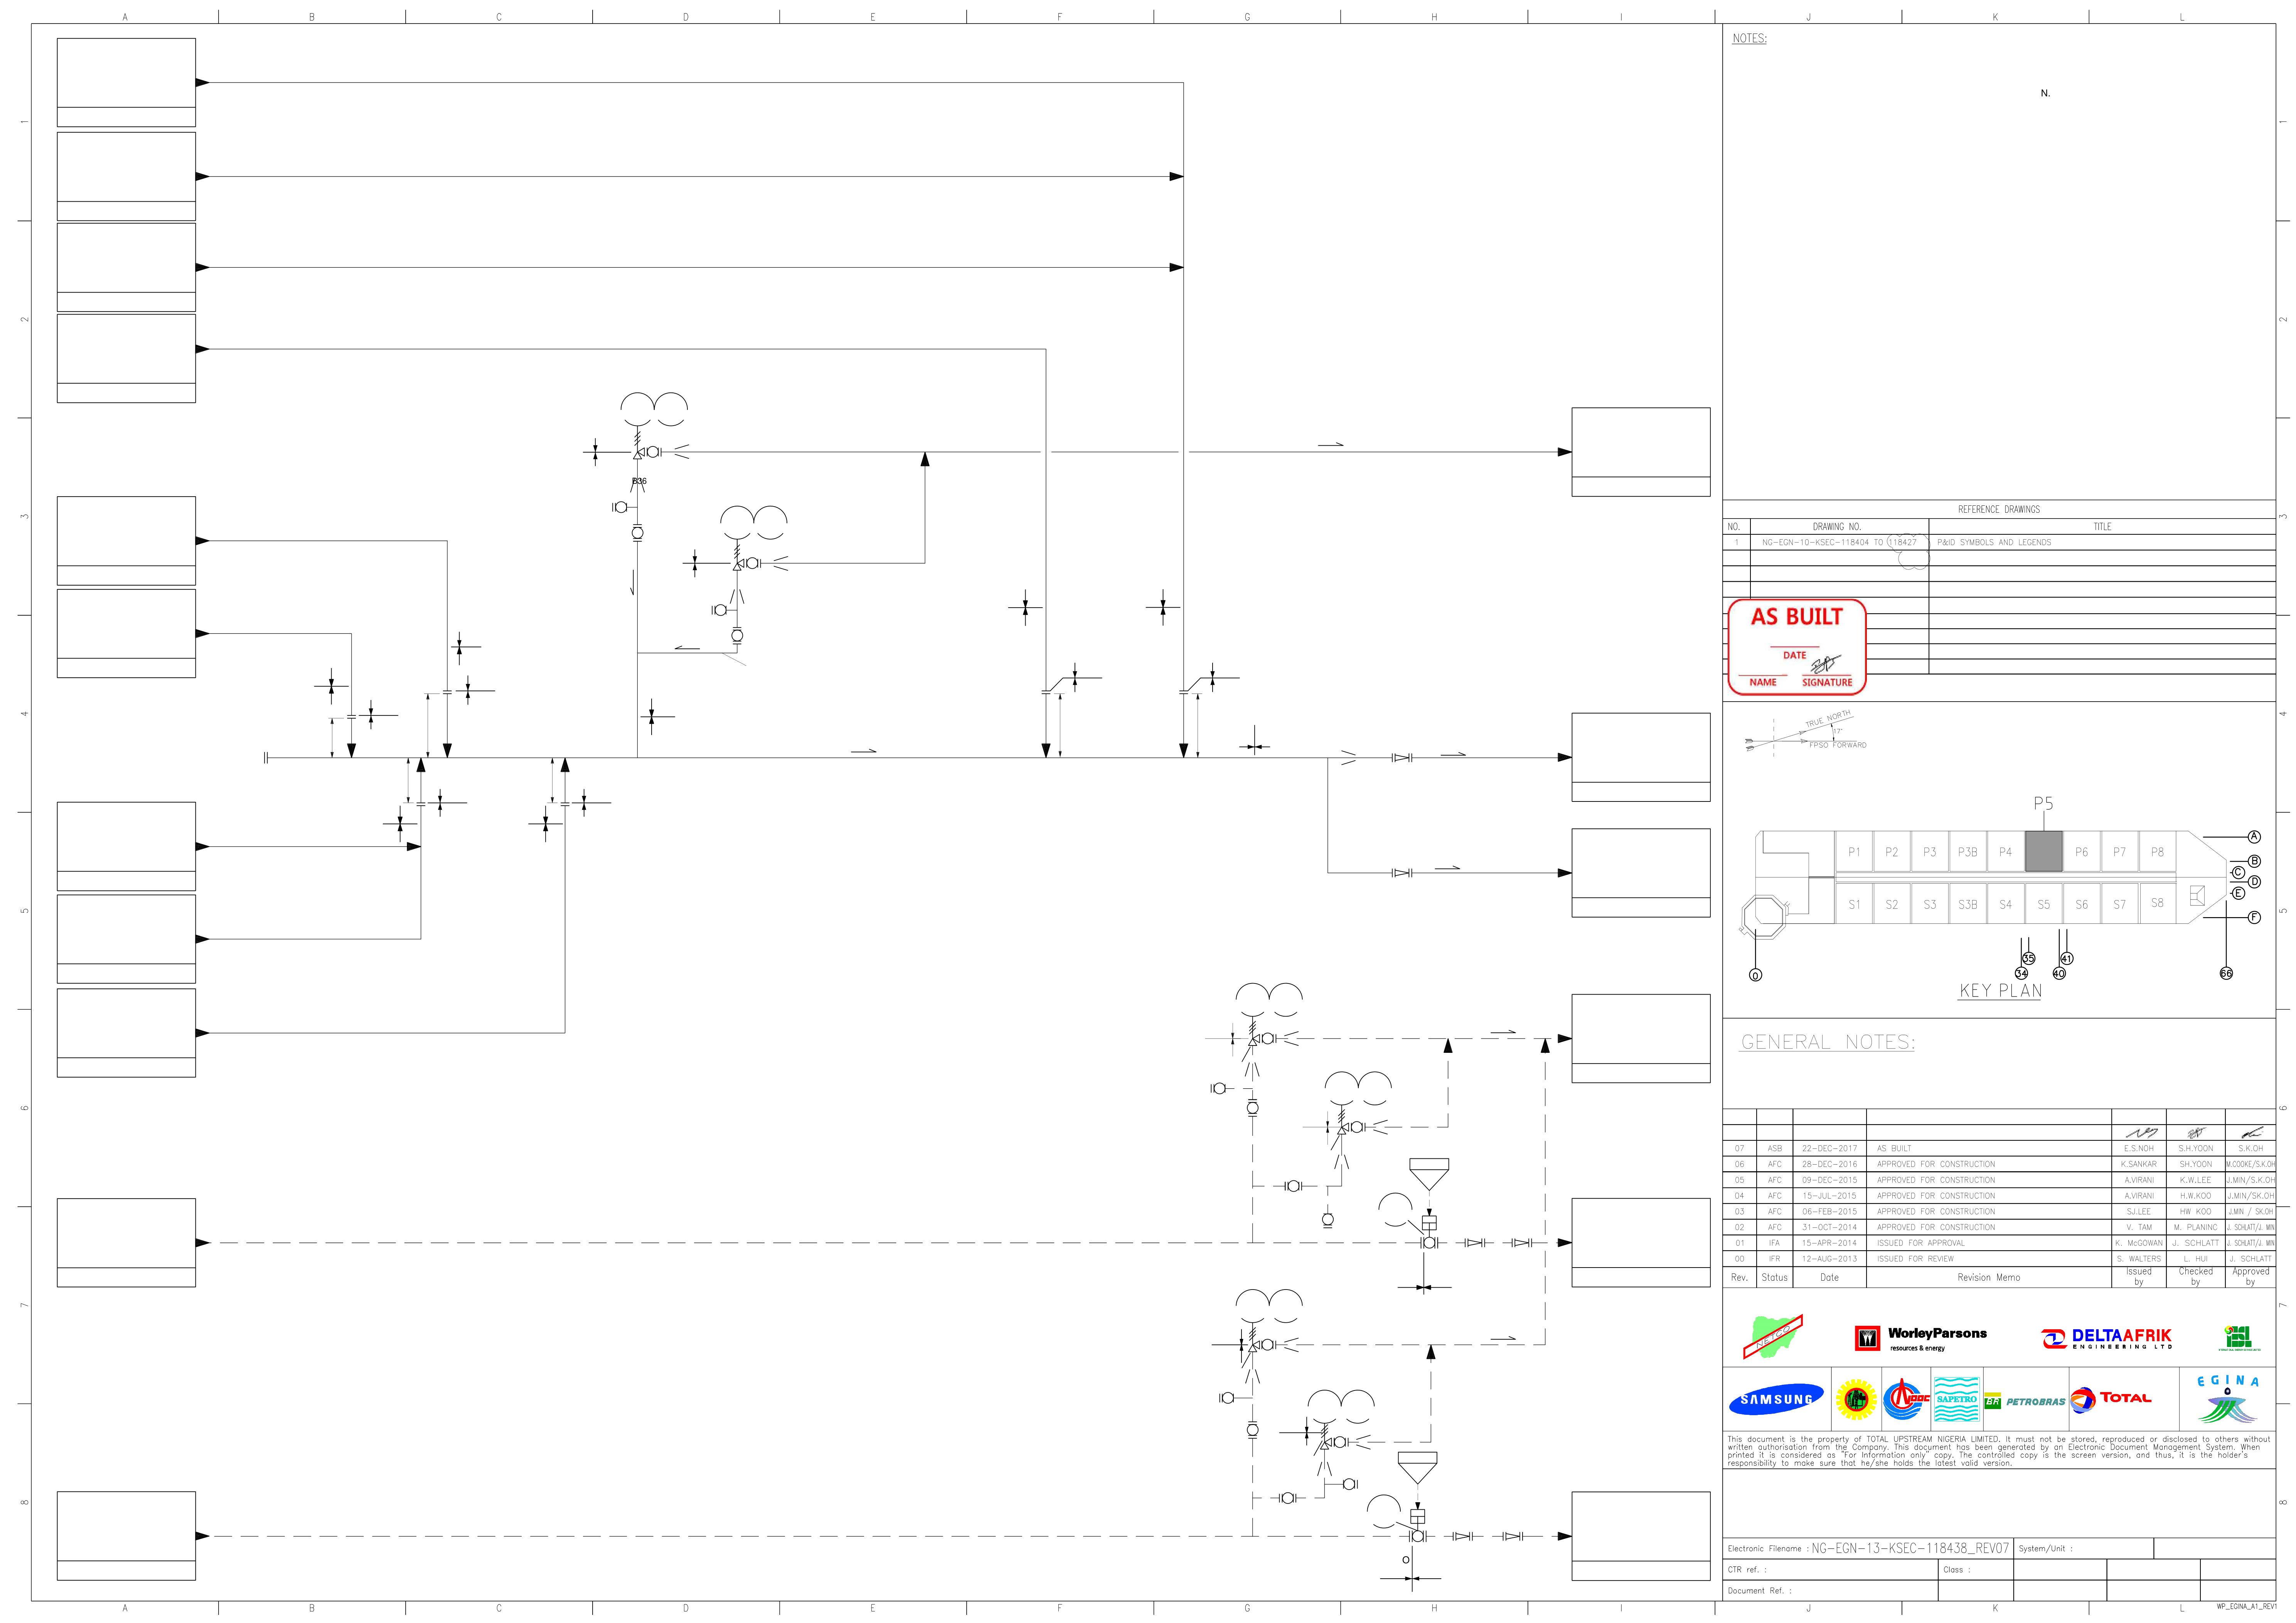Screen dimensions: 2296x1623
Task: Click circled marker B on key plan
Action: click(2254, 861)
